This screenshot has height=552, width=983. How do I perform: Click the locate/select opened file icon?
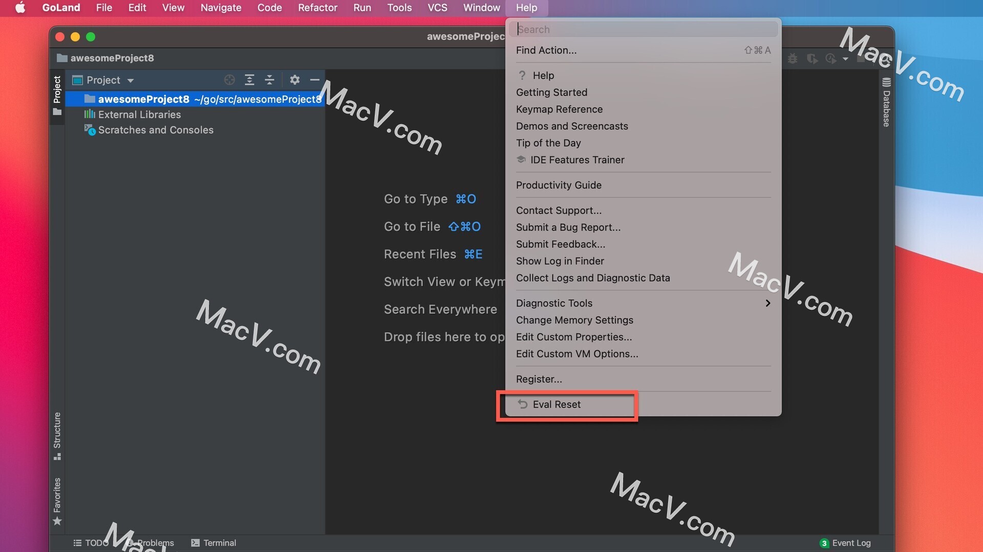pyautogui.click(x=229, y=80)
